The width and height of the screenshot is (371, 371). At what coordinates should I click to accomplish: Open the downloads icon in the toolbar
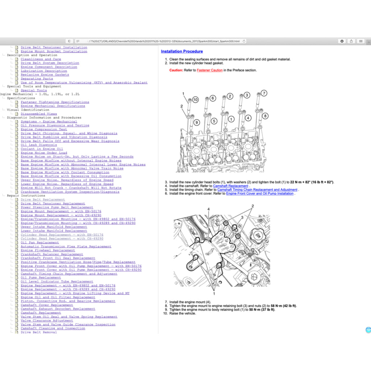[x=341, y=41]
